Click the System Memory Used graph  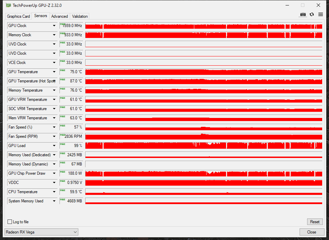pyautogui.click(x=204, y=201)
